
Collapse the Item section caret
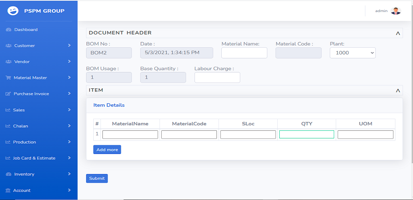point(398,91)
